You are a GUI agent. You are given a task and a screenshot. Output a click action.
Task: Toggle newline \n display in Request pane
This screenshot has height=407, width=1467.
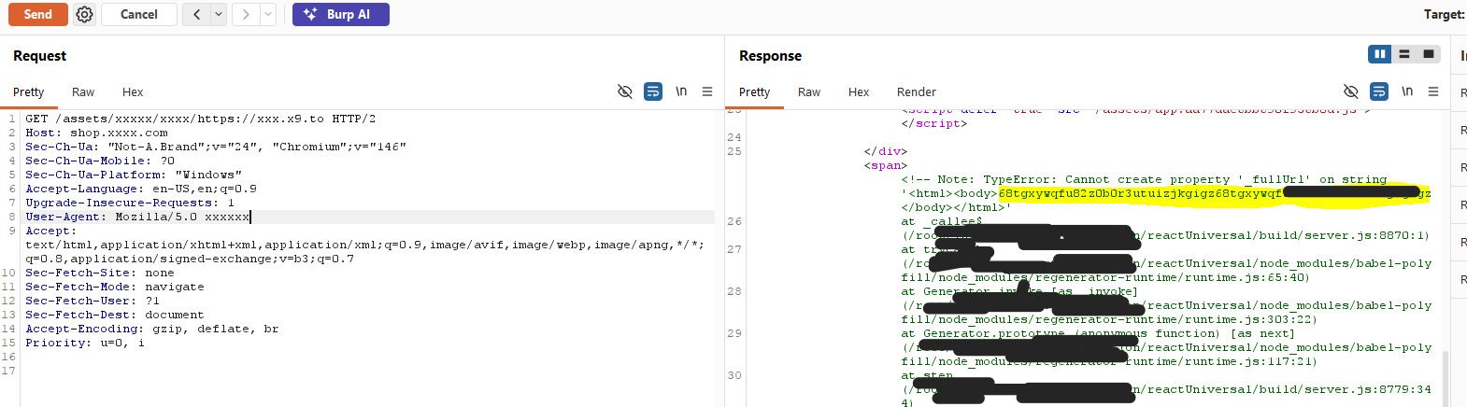(x=681, y=91)
